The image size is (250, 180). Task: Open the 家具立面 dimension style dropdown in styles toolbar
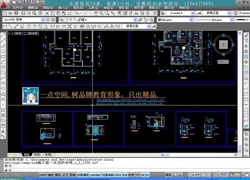coord(229,13)
